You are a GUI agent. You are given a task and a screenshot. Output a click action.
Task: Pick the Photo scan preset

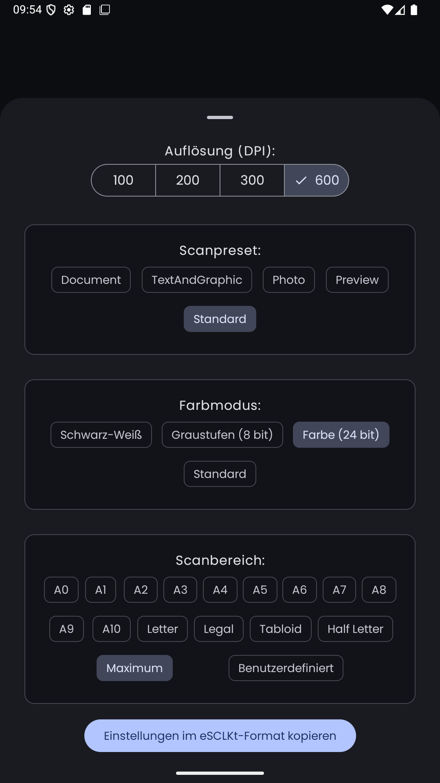pyautogui.click(x=288, y=280)
